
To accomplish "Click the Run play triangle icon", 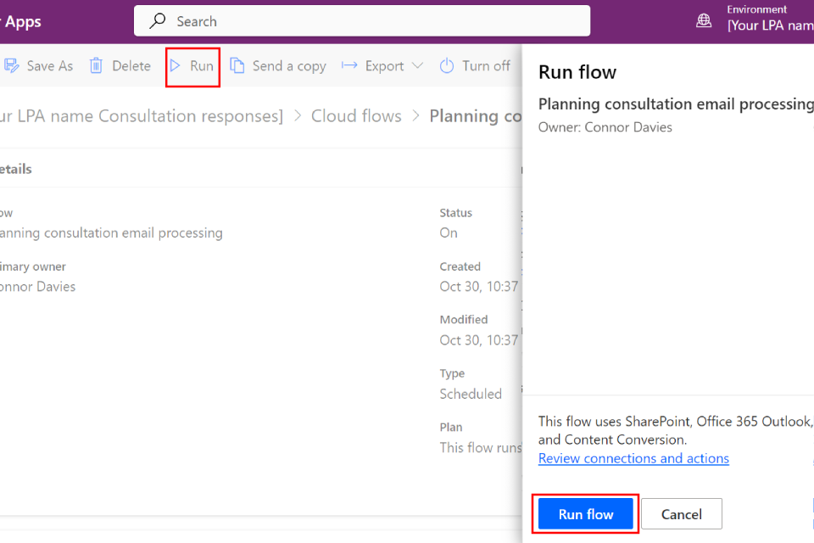I will click(176, 66).
